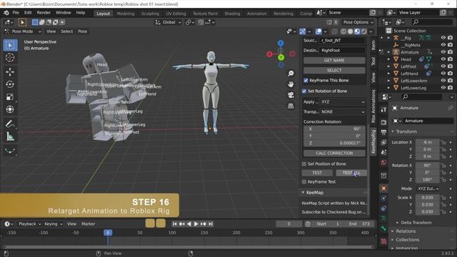The width and height of the screenshot is (457, 257).
Task: Open the Global orientation dropdown
Action: 169,22
